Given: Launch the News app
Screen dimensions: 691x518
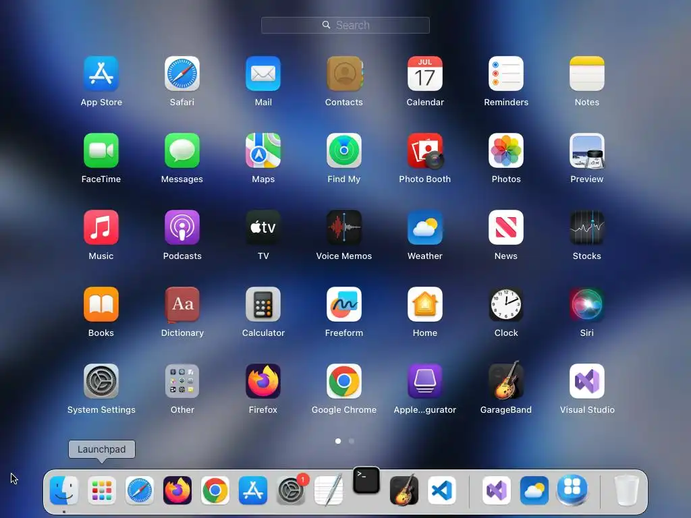Looking at the screenshot, I should coord(506,227).
